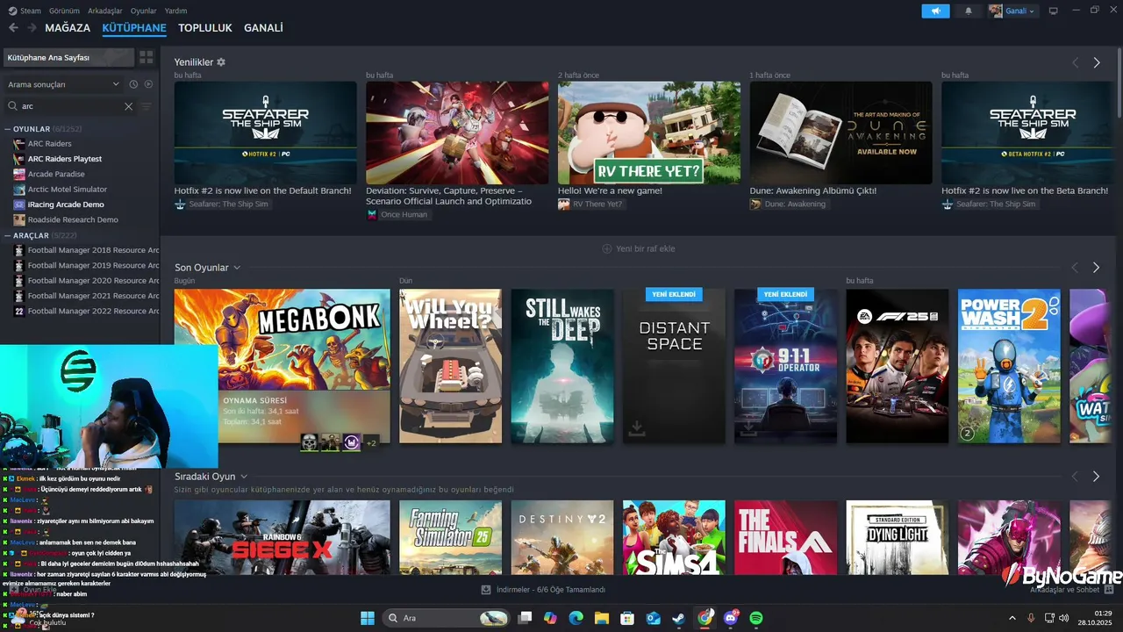This screenshot has width=1123, height=632.
Task: Sort by recent activity clock icon
Action: point(133,84)
